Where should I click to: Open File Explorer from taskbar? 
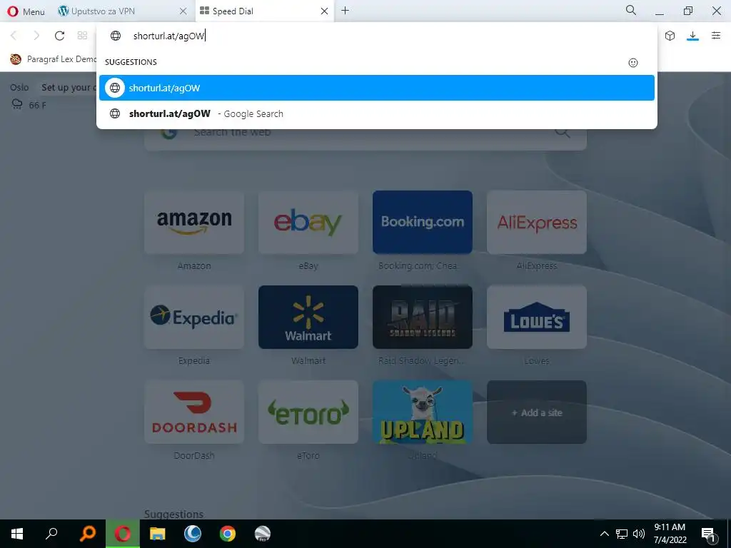point(158,534)
